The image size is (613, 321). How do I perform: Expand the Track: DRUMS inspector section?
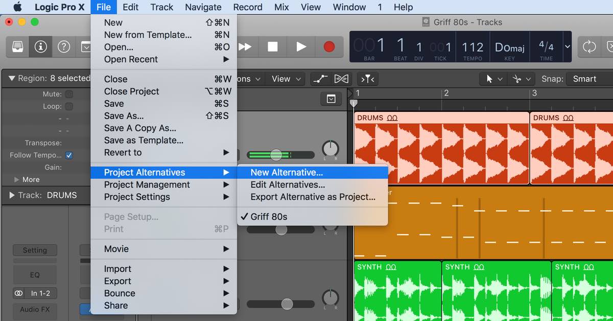[x=12, y=195]
